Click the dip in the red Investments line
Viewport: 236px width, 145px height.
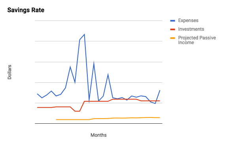pyautogui.click(x=77, y=111)
